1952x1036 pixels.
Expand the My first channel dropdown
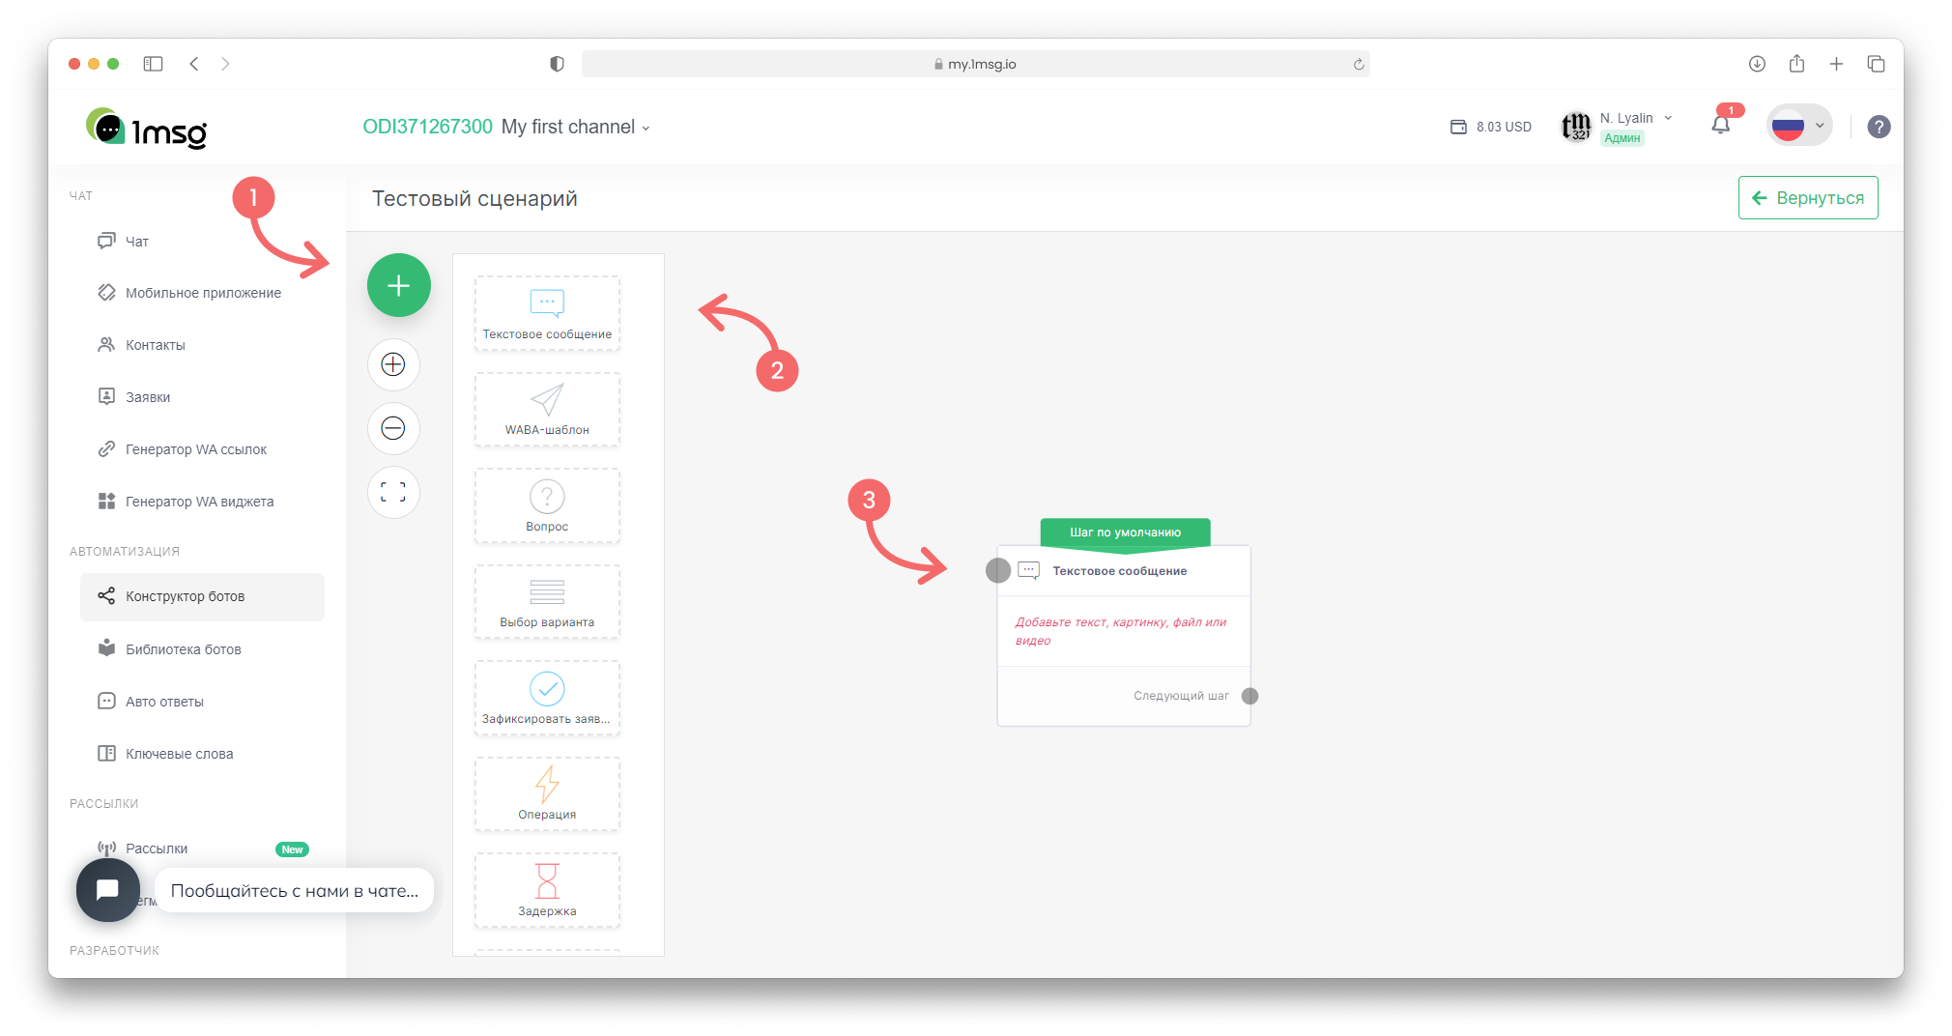(576, 128)
